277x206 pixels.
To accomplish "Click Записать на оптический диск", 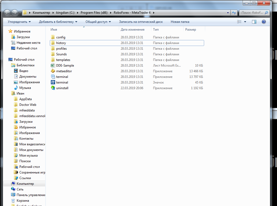I will [x=141, y=22].
